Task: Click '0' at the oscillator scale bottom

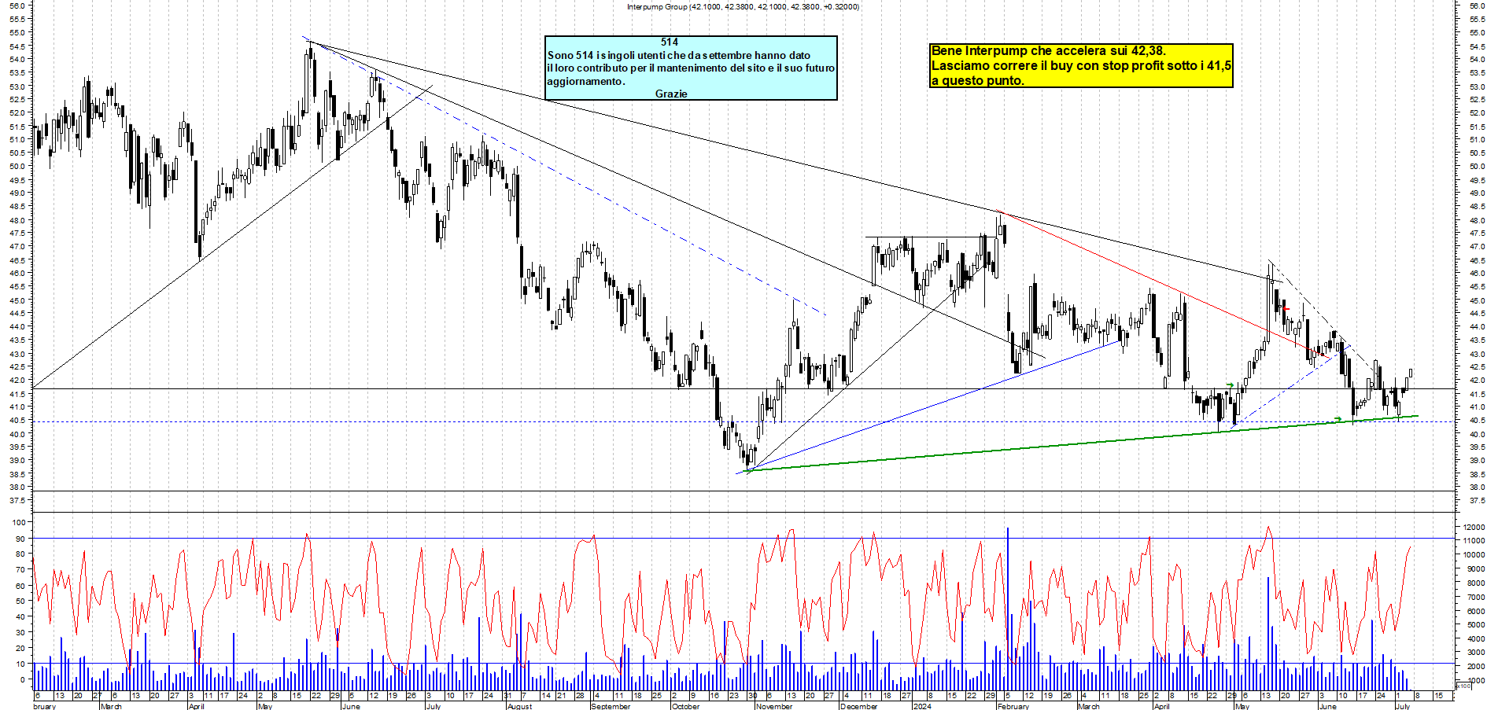Action: (x=23, y=680)
